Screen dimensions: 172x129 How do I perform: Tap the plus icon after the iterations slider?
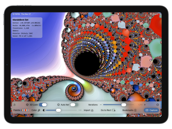point(144,105)
